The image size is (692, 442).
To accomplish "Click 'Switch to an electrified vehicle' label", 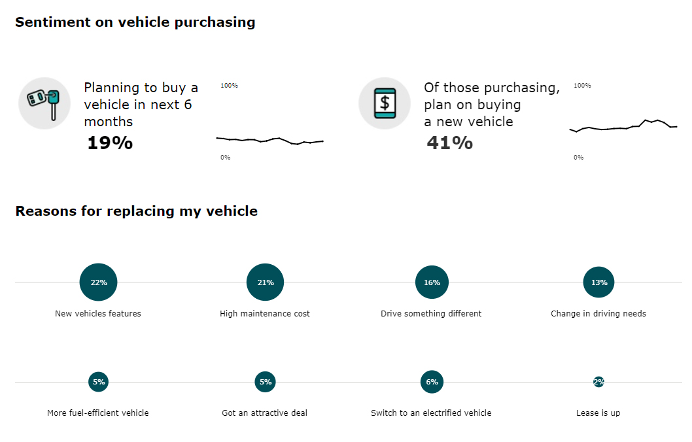I will point(431,413).
